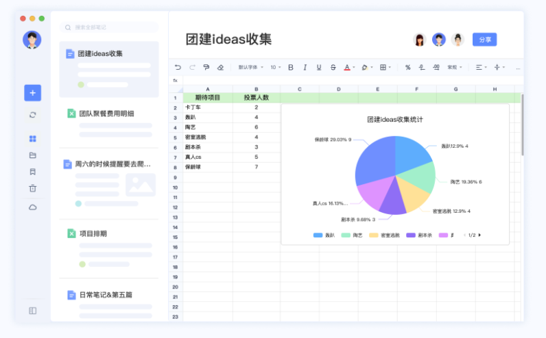Toggle the sidebar panel layout icon
The height and width of the screenshot is (338, 546).
pyautogui.click(x=33, y=311)
